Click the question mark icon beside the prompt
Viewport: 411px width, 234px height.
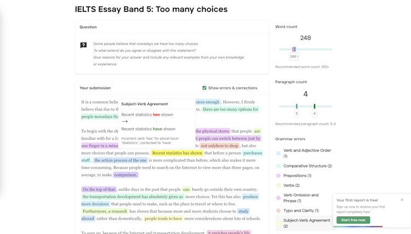tap(83, 45)
